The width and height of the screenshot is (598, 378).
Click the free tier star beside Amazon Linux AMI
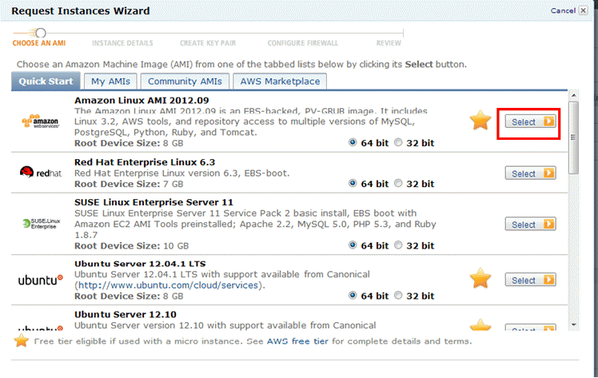(480, 120)
